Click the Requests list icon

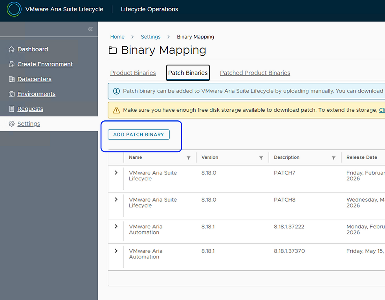click(11, 109)
